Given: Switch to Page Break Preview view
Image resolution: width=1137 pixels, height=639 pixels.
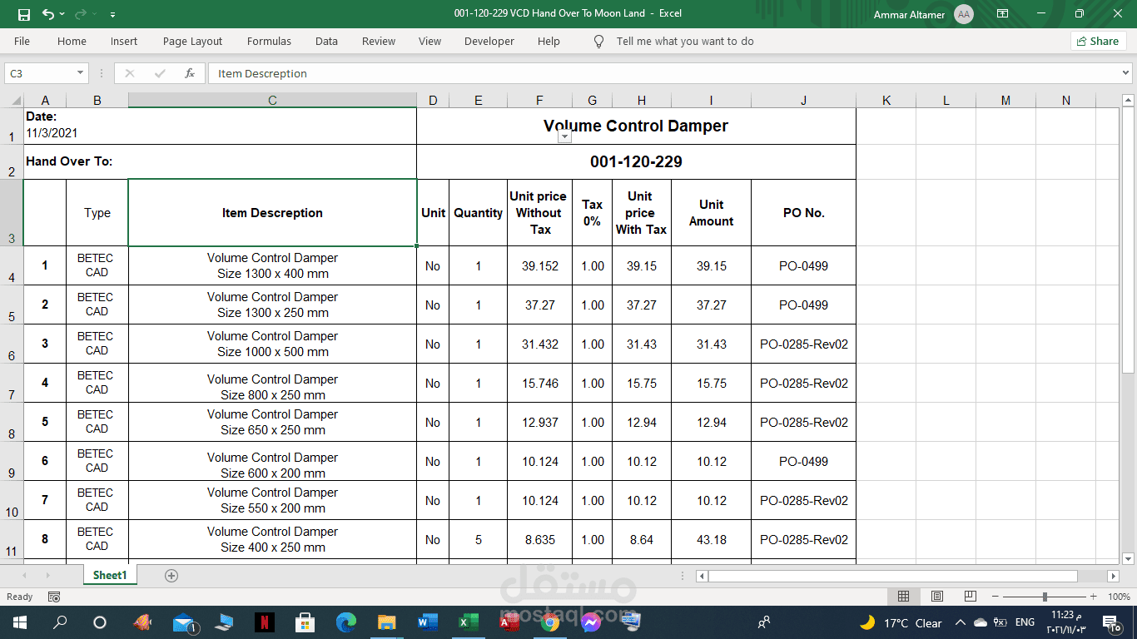Looking at the screenshot, I should point(970,597).
